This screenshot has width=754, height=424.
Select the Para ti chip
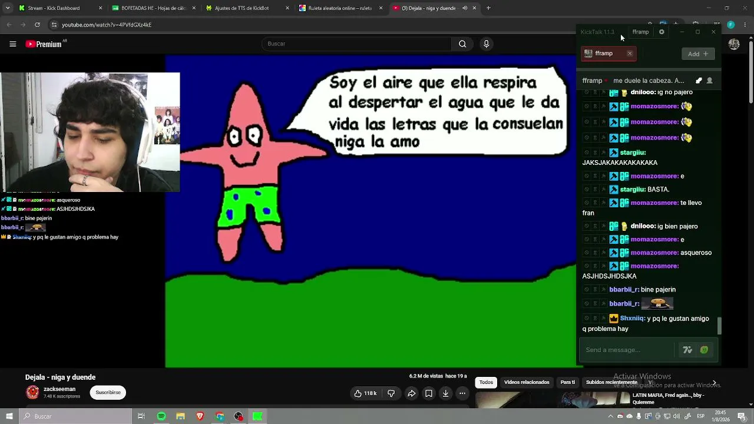tap(568, 382)
